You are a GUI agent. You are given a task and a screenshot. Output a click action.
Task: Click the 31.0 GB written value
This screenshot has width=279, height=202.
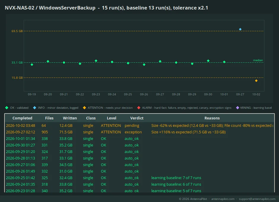(66, 171)
